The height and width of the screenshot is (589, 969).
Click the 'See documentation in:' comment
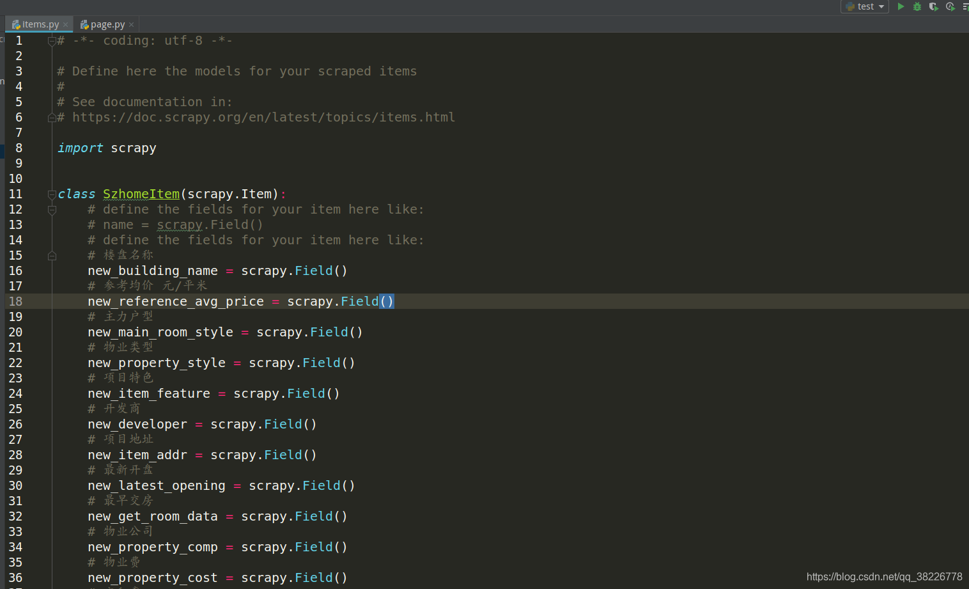pyautogui.click(x=145, y=102)
